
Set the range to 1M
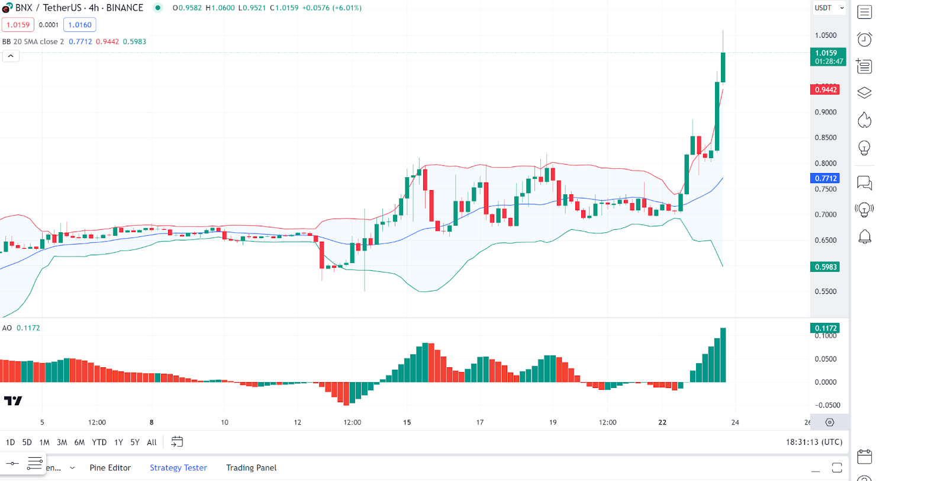pyautogui.click(x=44, y=442)
